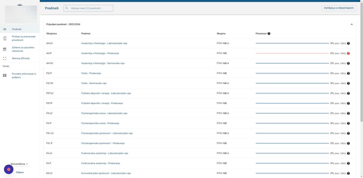
Task: Open Povratne informacije in podpora menu item
Action: [x=20, y=76]
